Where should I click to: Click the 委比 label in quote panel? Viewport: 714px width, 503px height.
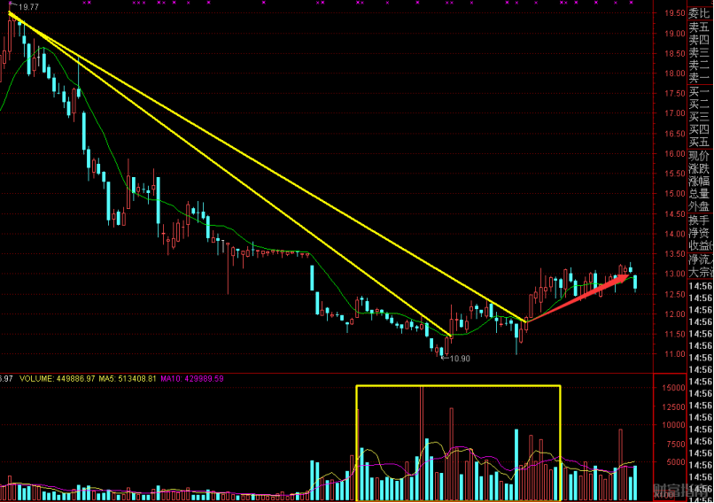(x=699, y=13)
